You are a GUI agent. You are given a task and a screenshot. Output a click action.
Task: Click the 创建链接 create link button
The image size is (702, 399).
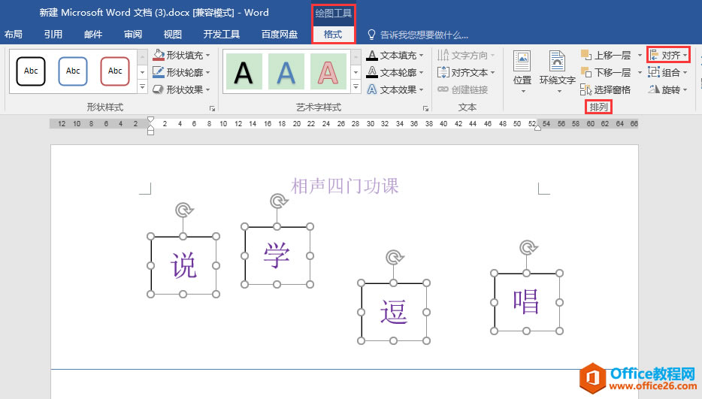463,89
